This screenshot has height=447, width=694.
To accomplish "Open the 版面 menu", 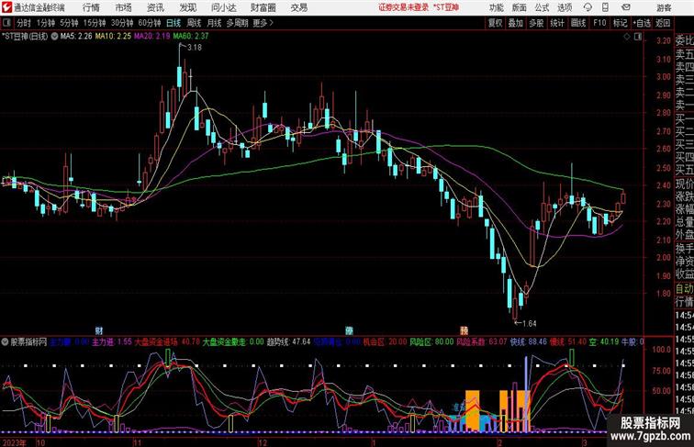I will [520, 7].
